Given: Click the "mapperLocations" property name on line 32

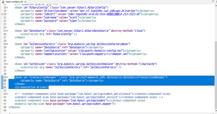Looking at the screenshot, I should click(56, 54).
